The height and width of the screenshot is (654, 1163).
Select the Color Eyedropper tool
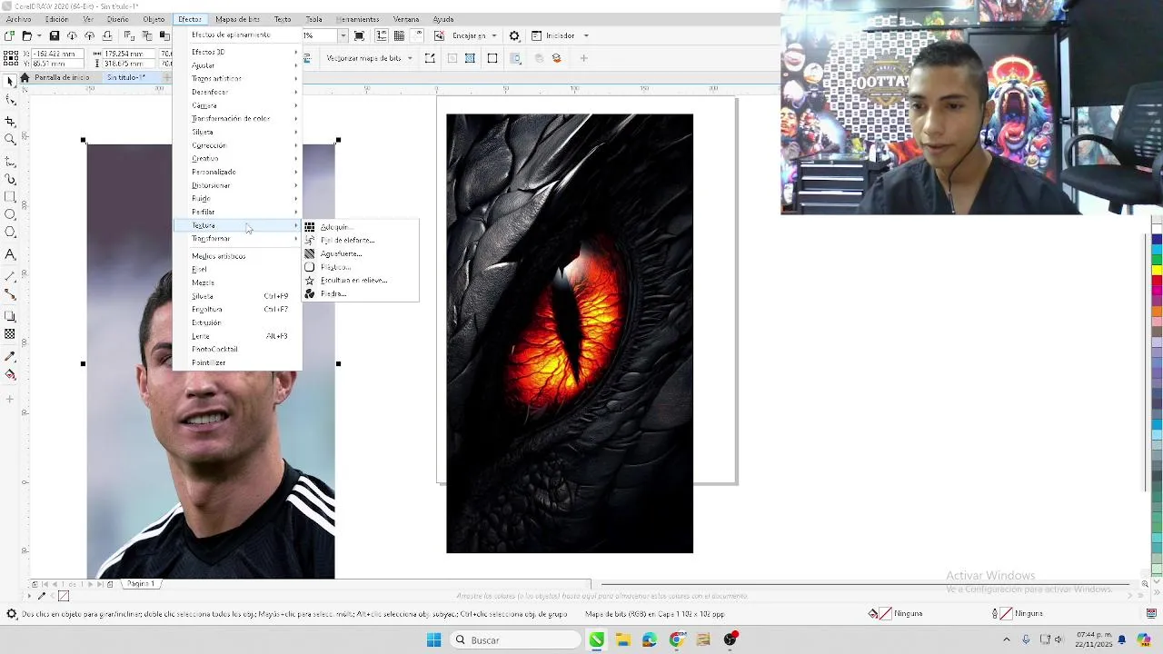[10, 356]
